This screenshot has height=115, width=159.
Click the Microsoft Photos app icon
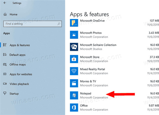[74, 35]
